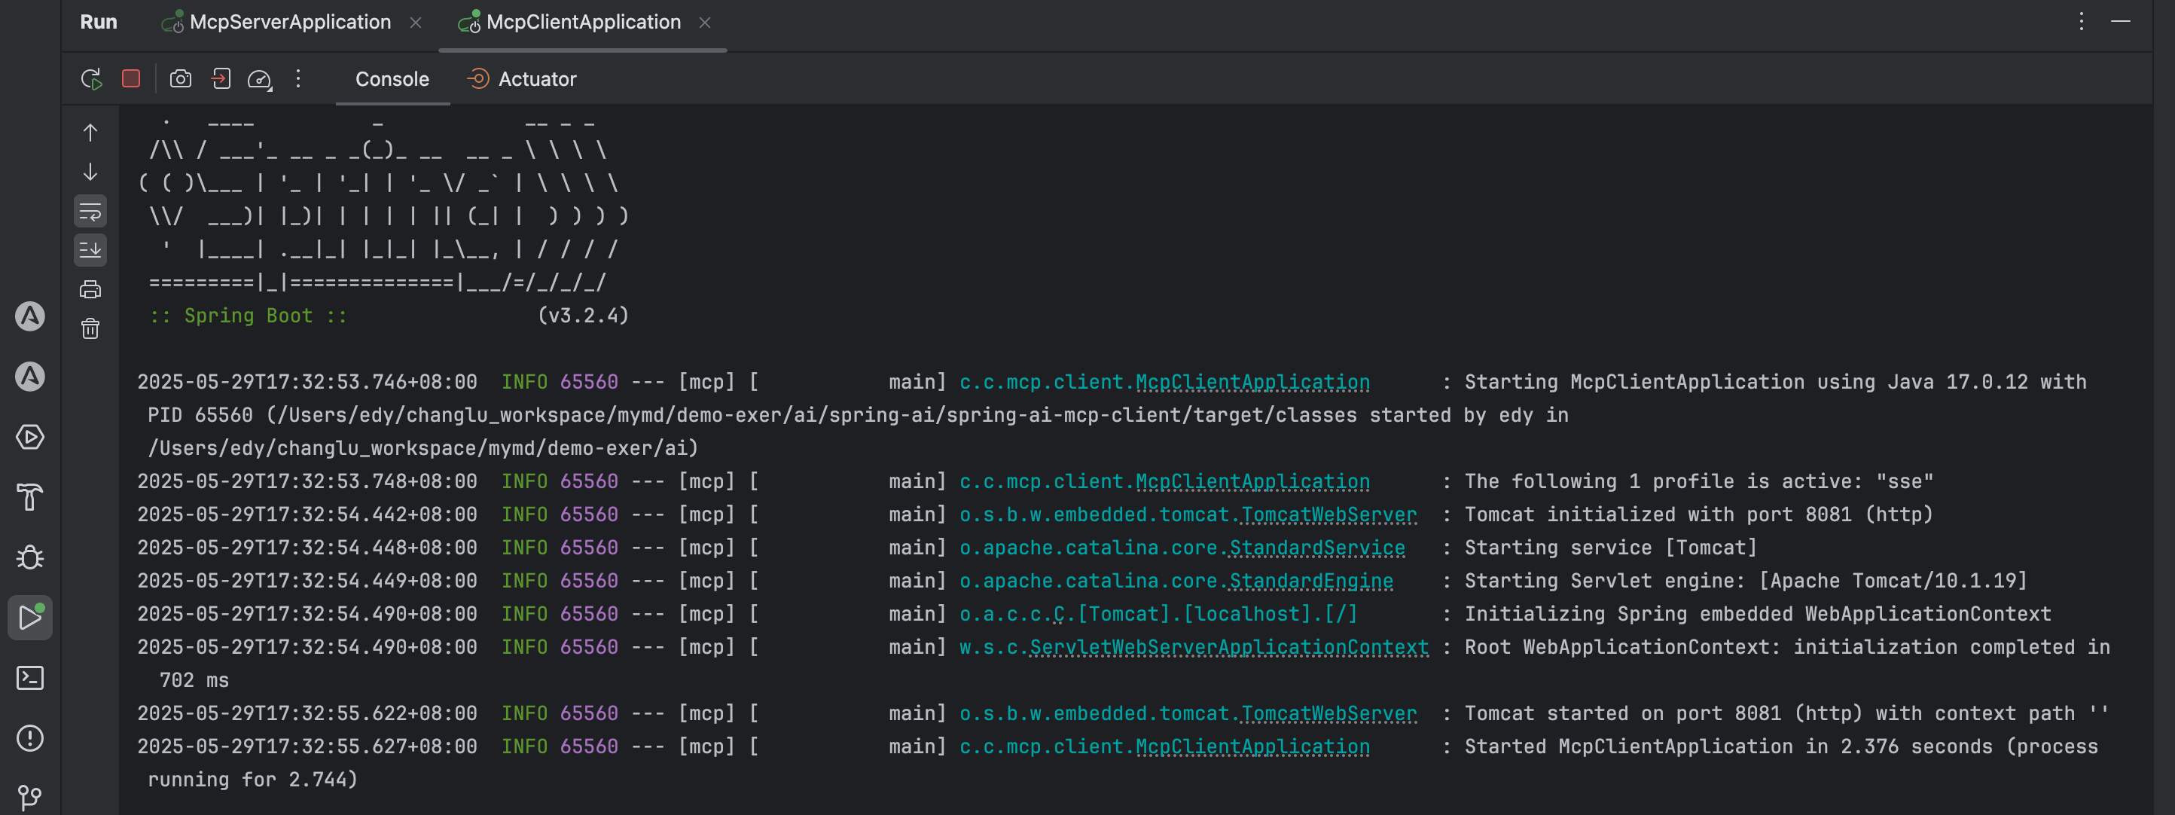Screen dimensions: 2175x815
Task: Stop the running application
Action: click(131, 79)
